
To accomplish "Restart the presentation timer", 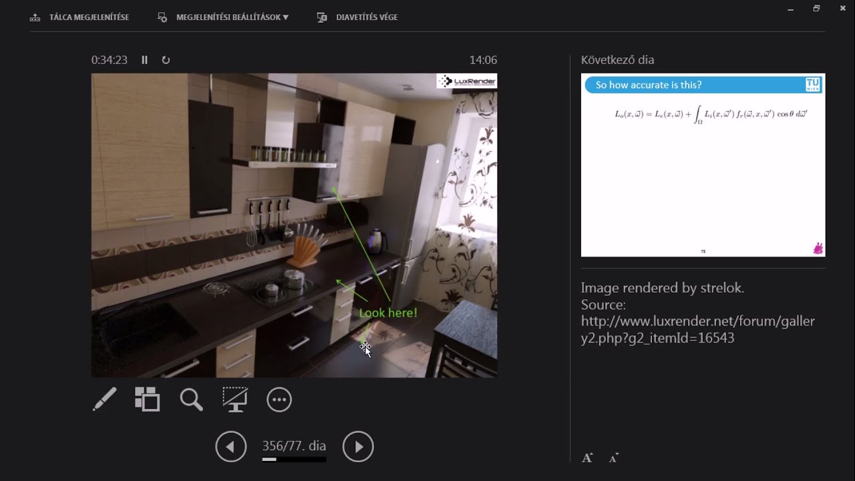I will coord(166,60).
